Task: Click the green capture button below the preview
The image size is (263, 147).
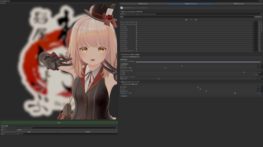Action: click(59, 123)
